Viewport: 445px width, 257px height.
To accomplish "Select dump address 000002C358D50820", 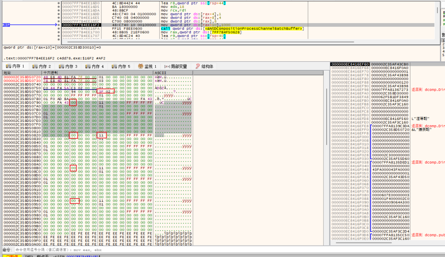I will [x=22, y=136].
